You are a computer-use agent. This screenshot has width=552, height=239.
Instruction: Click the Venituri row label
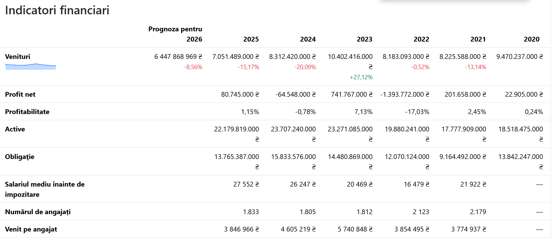coord(18,57)
